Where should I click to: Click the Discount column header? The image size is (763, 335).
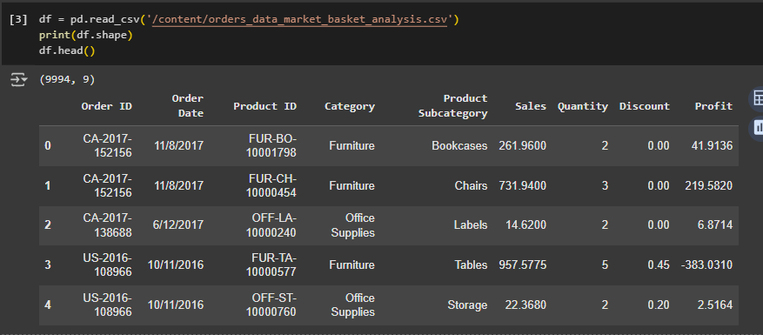click(645, 106)
